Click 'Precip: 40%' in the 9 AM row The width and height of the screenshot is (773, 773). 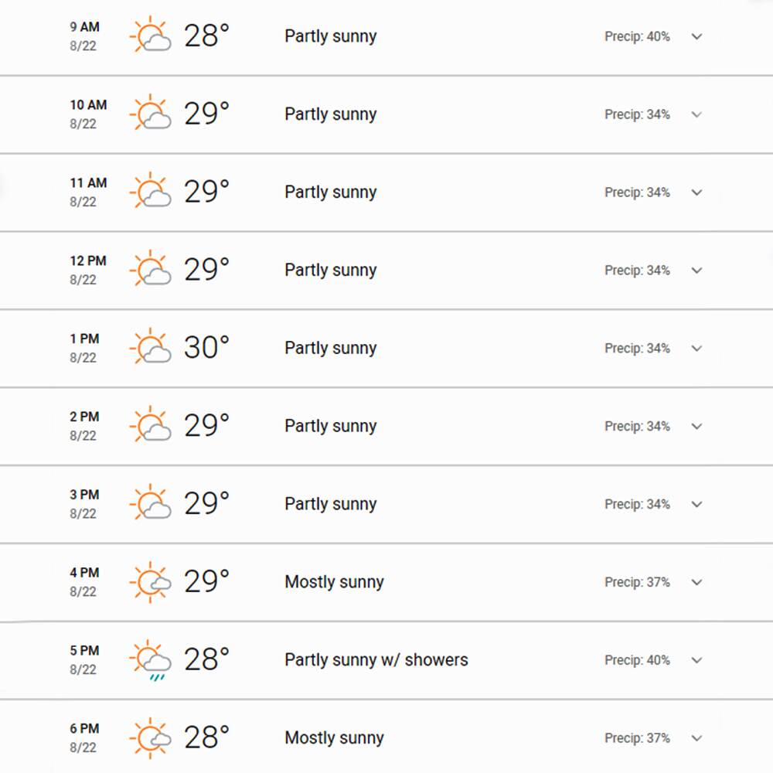coord(637,36)
